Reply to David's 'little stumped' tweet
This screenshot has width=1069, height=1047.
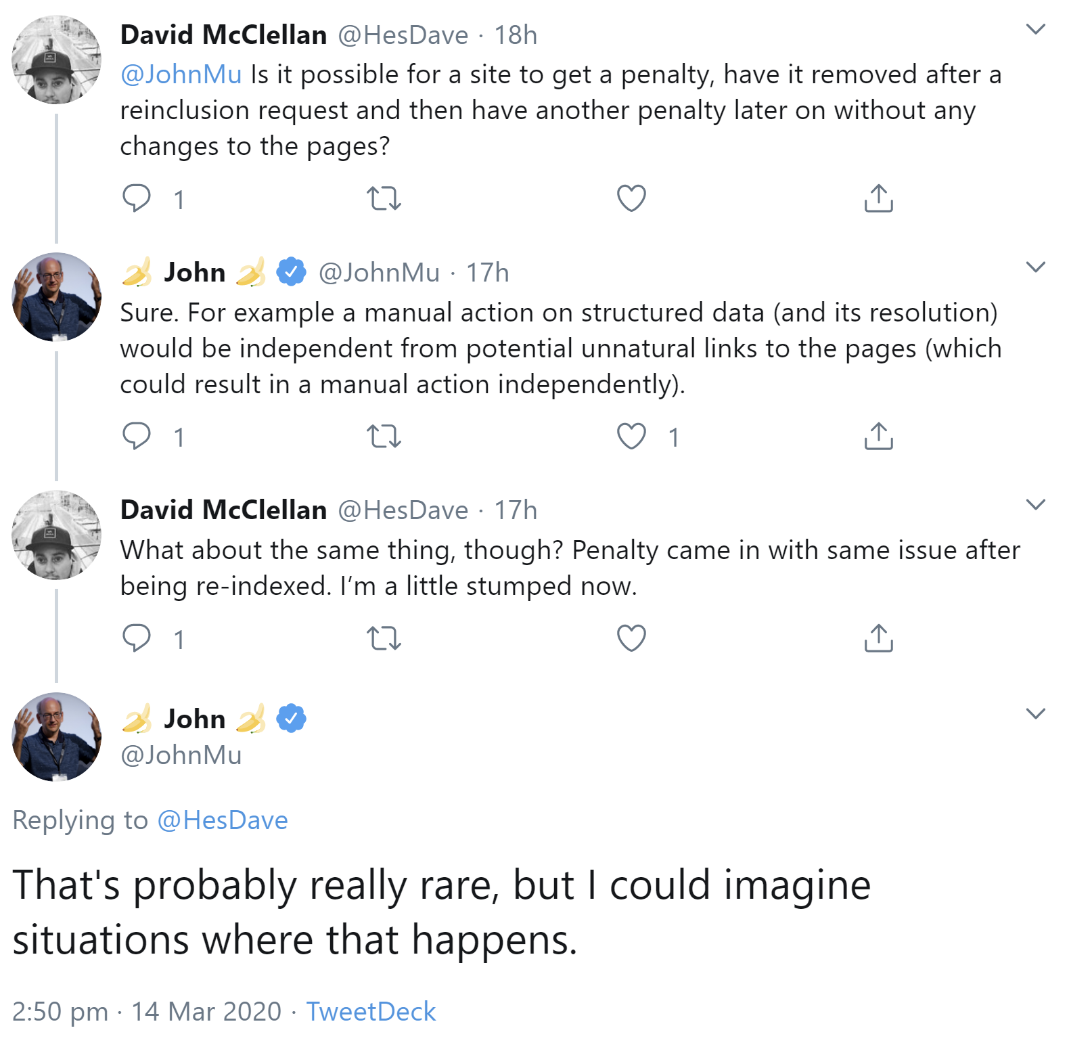click(137, 638)
